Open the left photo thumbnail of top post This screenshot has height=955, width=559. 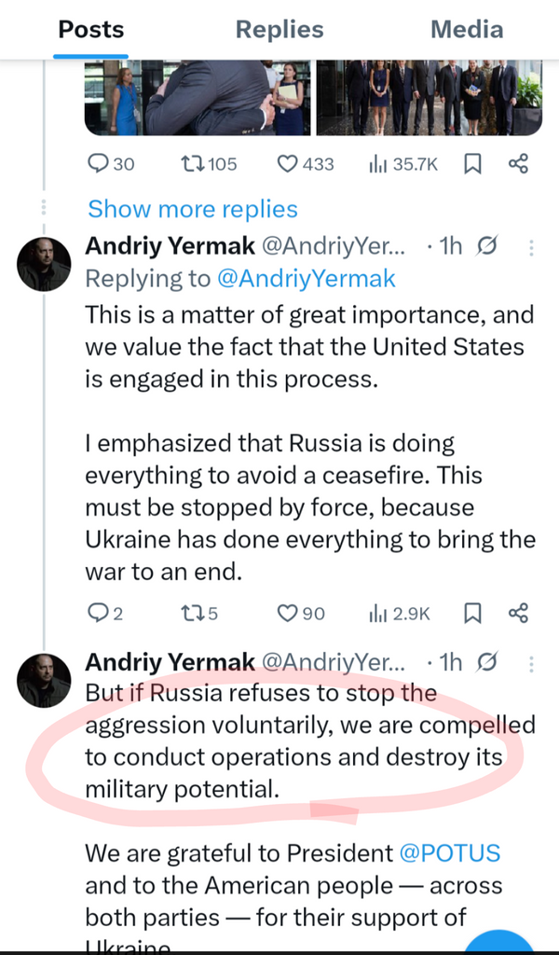tap(197, 98)
